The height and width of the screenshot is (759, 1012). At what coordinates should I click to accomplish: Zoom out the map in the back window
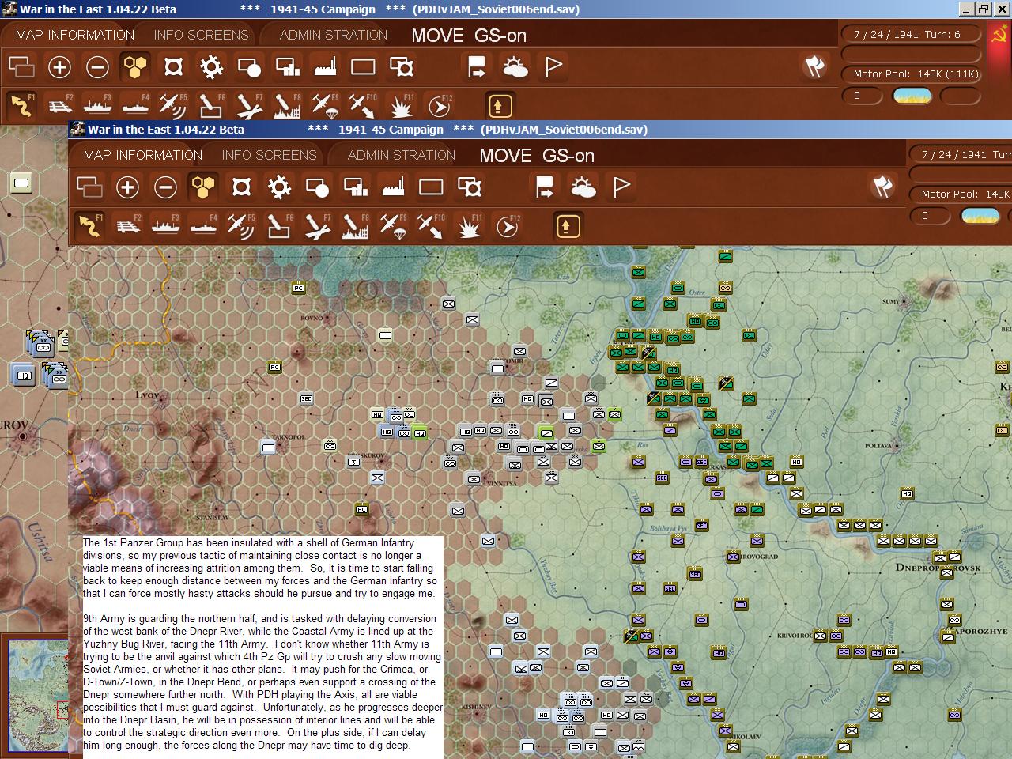[x=97, y=67]
